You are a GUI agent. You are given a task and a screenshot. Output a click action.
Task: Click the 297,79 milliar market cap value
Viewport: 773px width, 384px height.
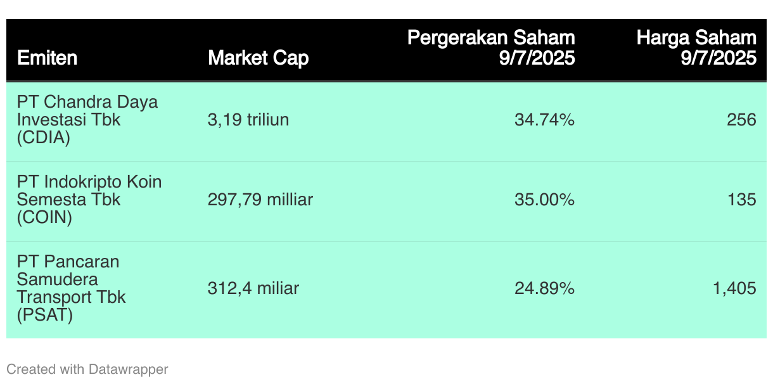pyautogui.click(x=260, y=200)
